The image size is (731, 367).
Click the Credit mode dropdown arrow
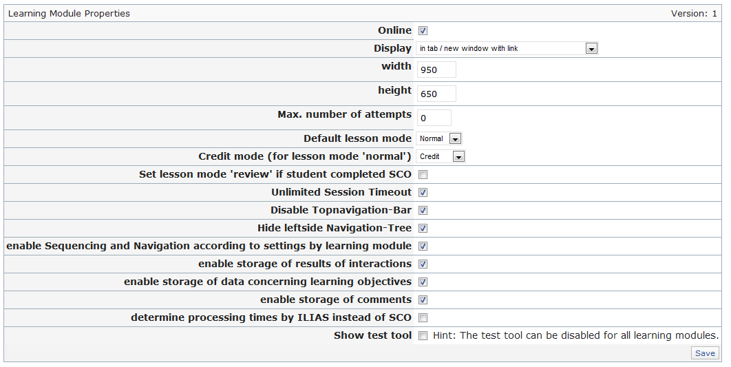pos(458,156)
